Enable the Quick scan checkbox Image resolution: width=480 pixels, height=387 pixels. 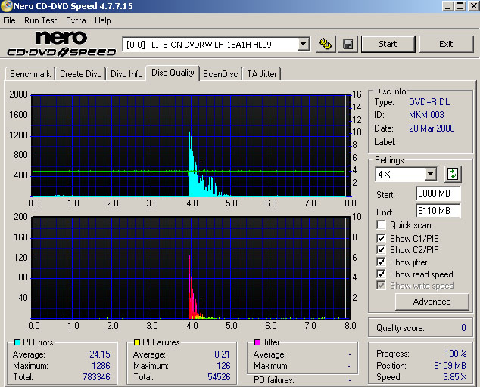pos(382,225)
